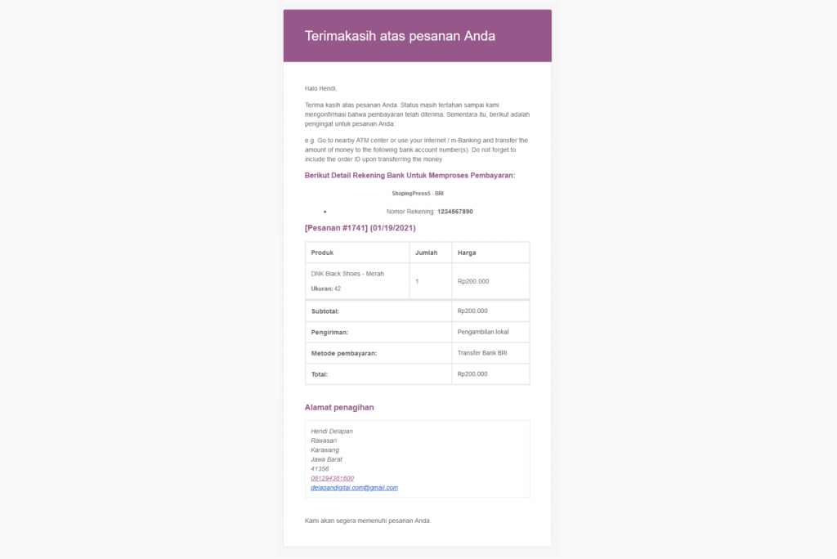This screenshot has height=559, width=837.
Task: Click the Harga column header
Action: click(467, 253)
